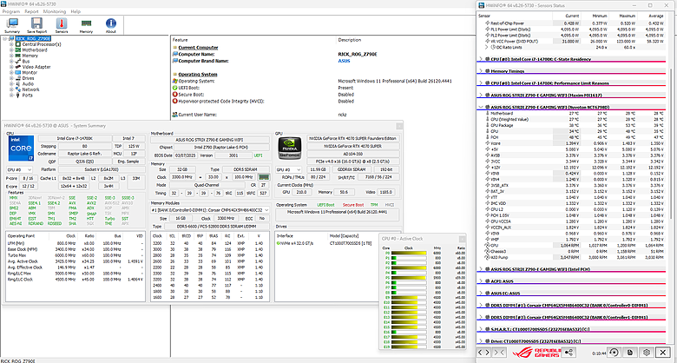Click the Monitor icon in the tree
Viewport: 677px width, 363px height.
pos(18,72)
